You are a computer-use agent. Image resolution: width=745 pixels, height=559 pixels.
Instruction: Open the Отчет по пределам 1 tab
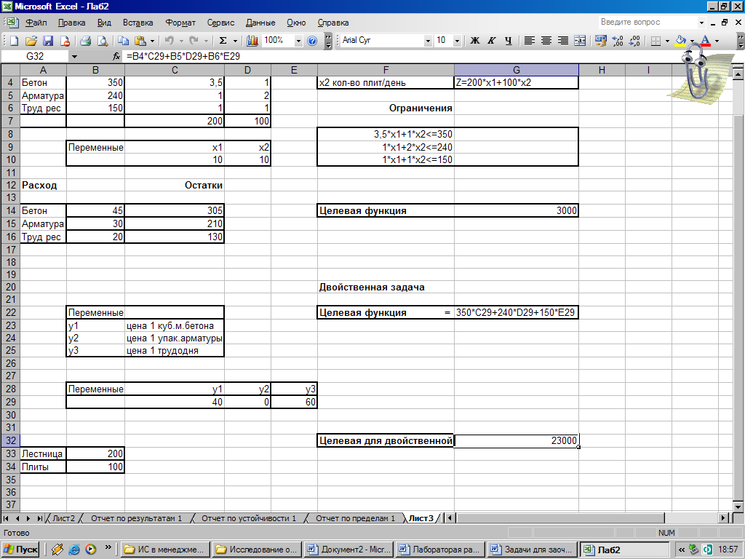(x=355, y=518)
